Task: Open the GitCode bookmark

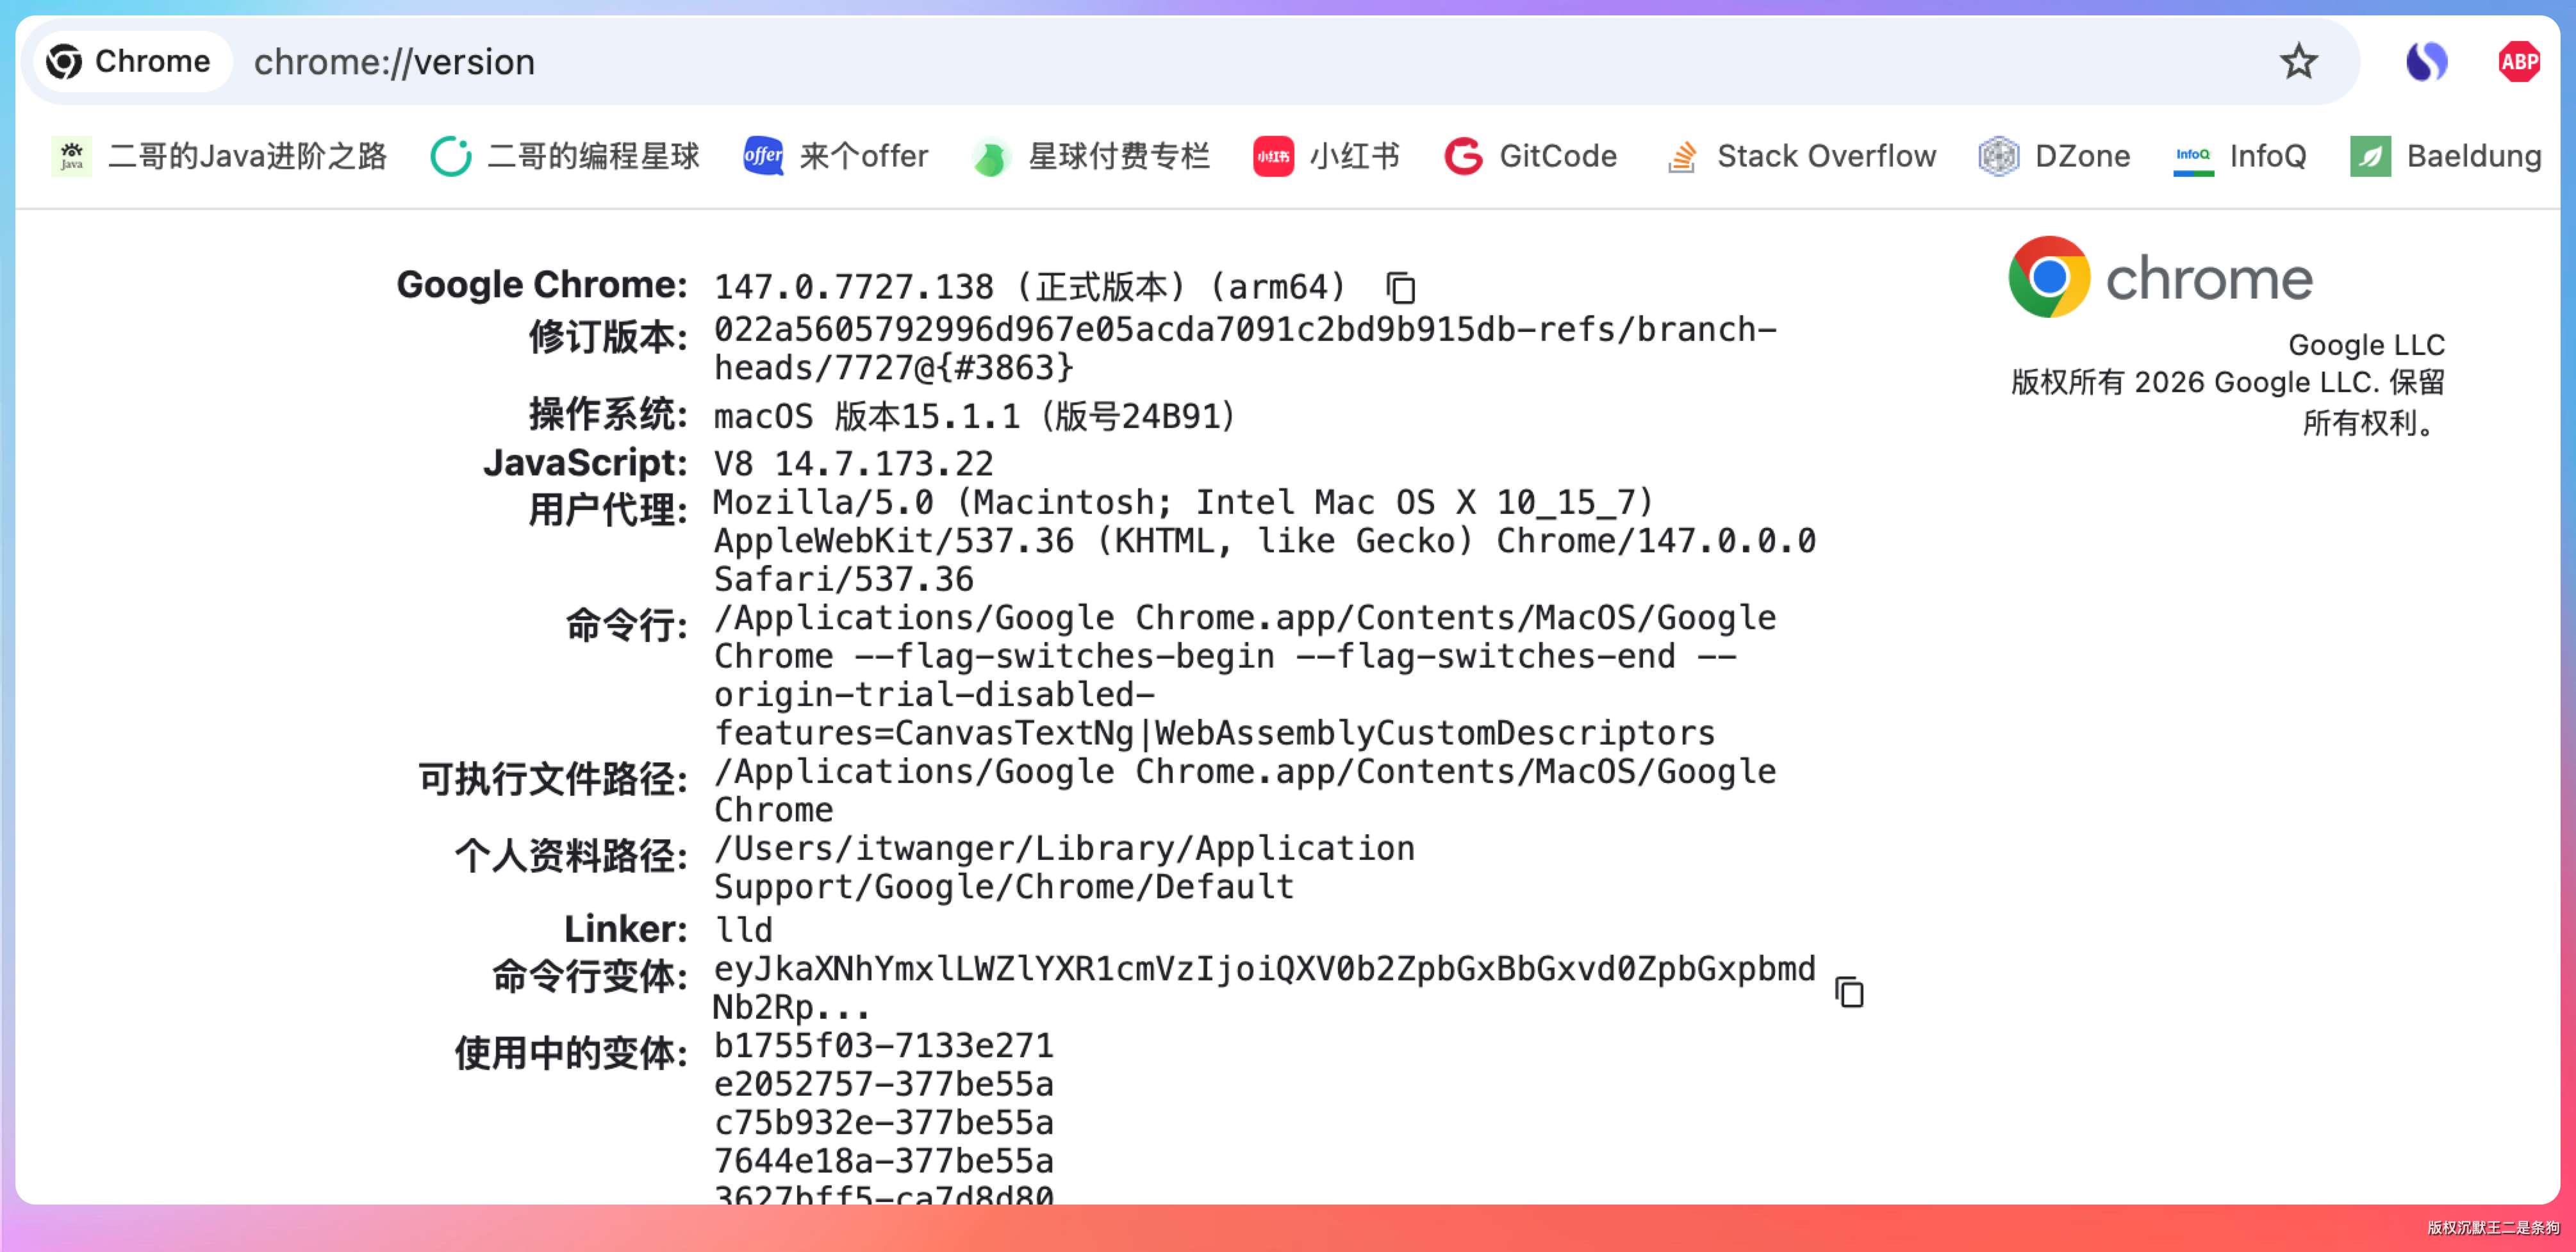Action: 1531,156
